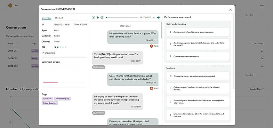Open the View by: Day dropdown in background
This screenshot has height=128, width=273.
pos(257,89)
